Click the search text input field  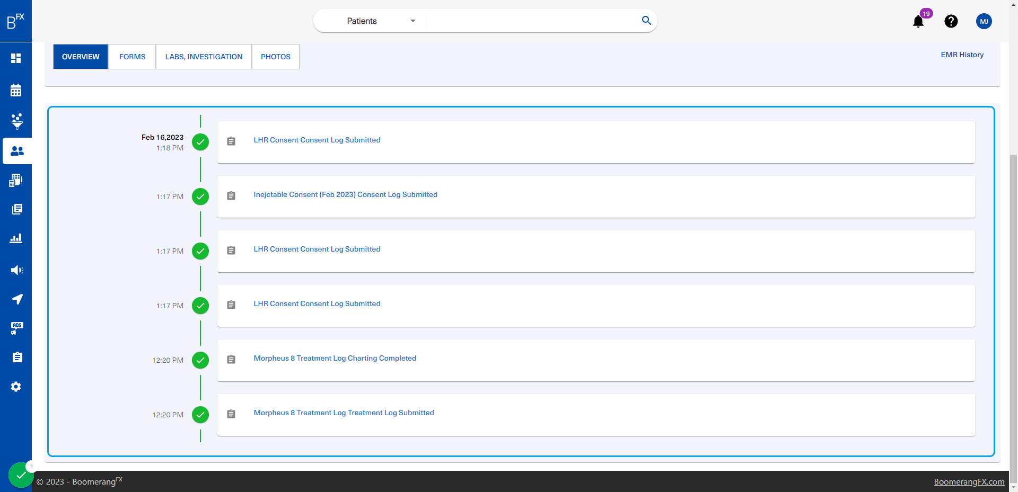(533, 21)
